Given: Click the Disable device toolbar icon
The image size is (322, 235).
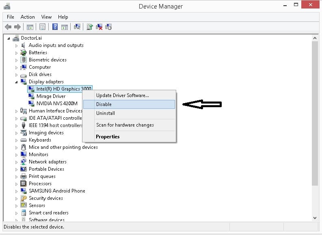Looking at the screenshot, I should (108, 27).
